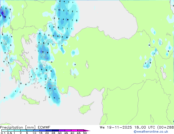174x134 pixels.
Task: Select the 35–40 mm legend swatch
Action: (x=68, y=130)
